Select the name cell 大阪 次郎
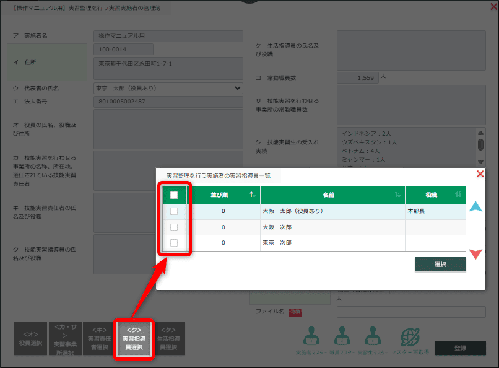 tap(332, 227)
